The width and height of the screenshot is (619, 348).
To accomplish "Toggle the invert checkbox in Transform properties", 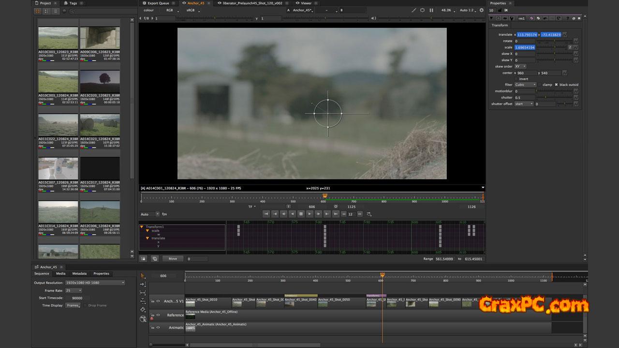I will click(516, 79).
